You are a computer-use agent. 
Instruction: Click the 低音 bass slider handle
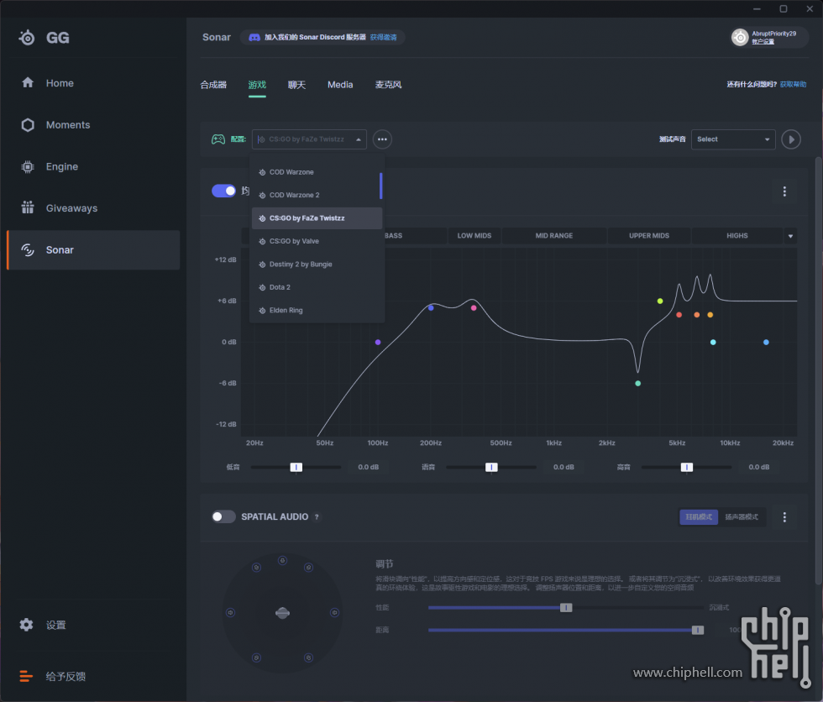coord(296,468)
